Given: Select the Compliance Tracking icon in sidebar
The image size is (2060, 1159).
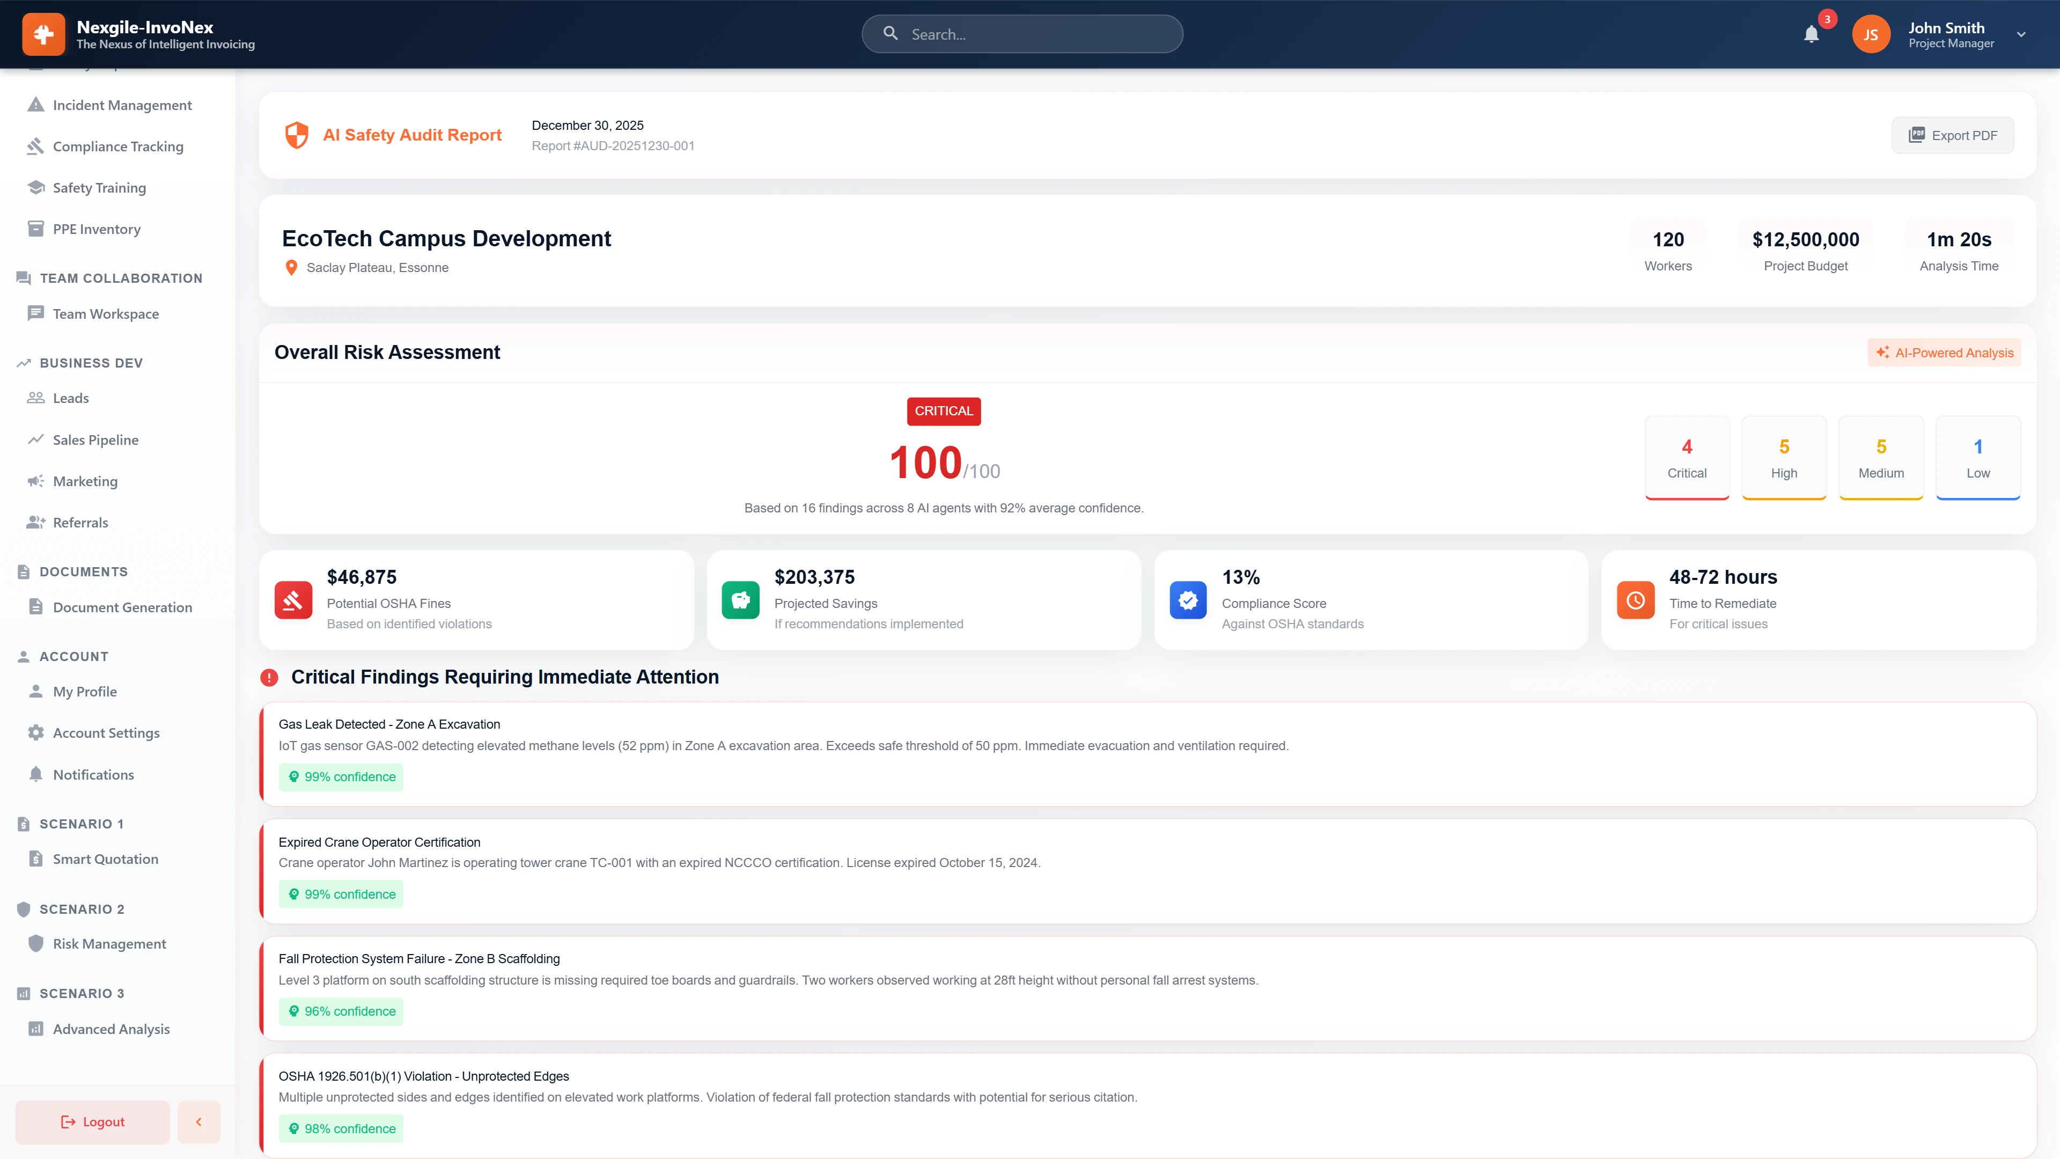Looking at the screenshot, I should (x=36, y=145).
